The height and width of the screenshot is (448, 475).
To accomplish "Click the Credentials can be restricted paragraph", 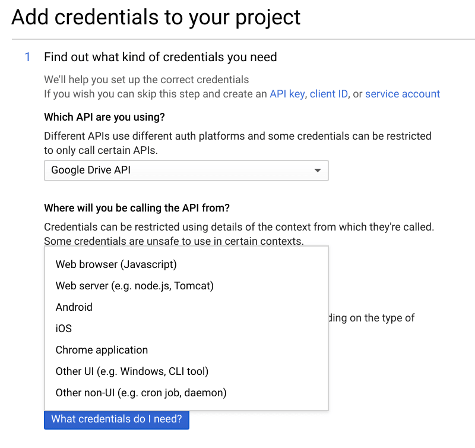I will coord(239,234).
